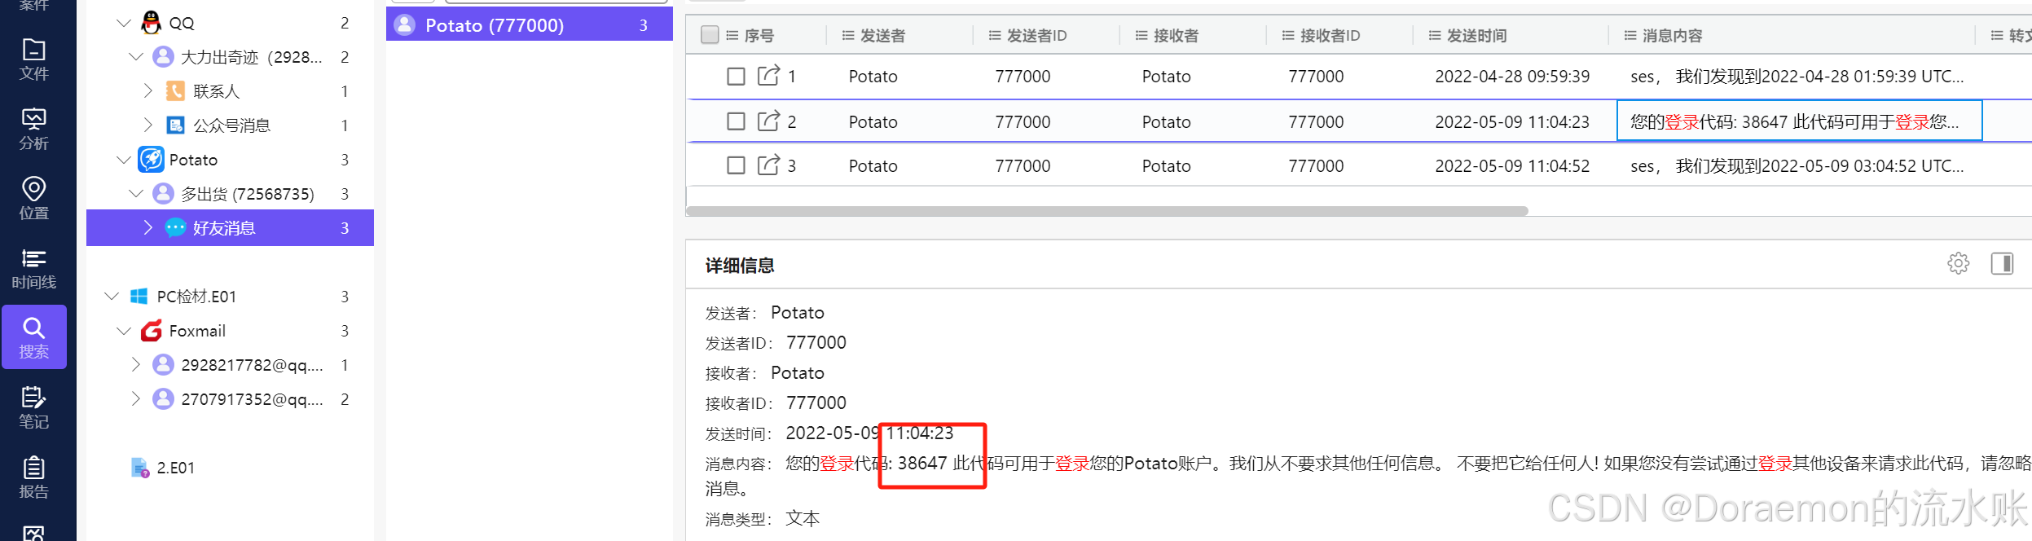Collapse the Potato tree node
This screenshot has width=2032, height=541.
(x=124, y=160)
